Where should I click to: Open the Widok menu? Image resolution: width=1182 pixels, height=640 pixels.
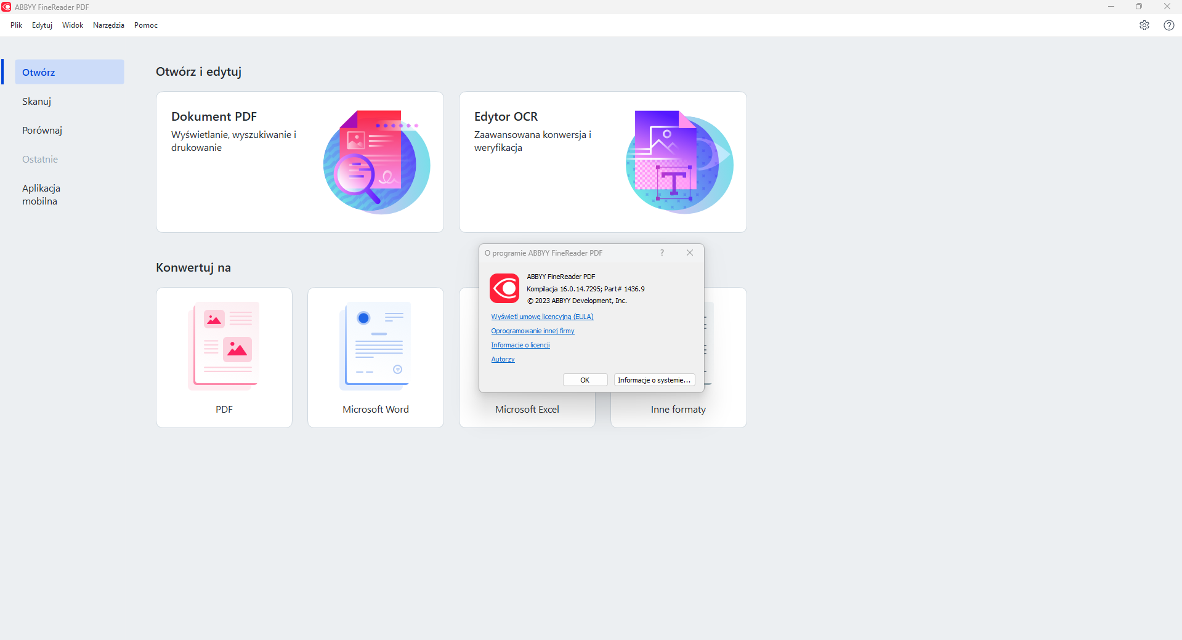[73, 25]
